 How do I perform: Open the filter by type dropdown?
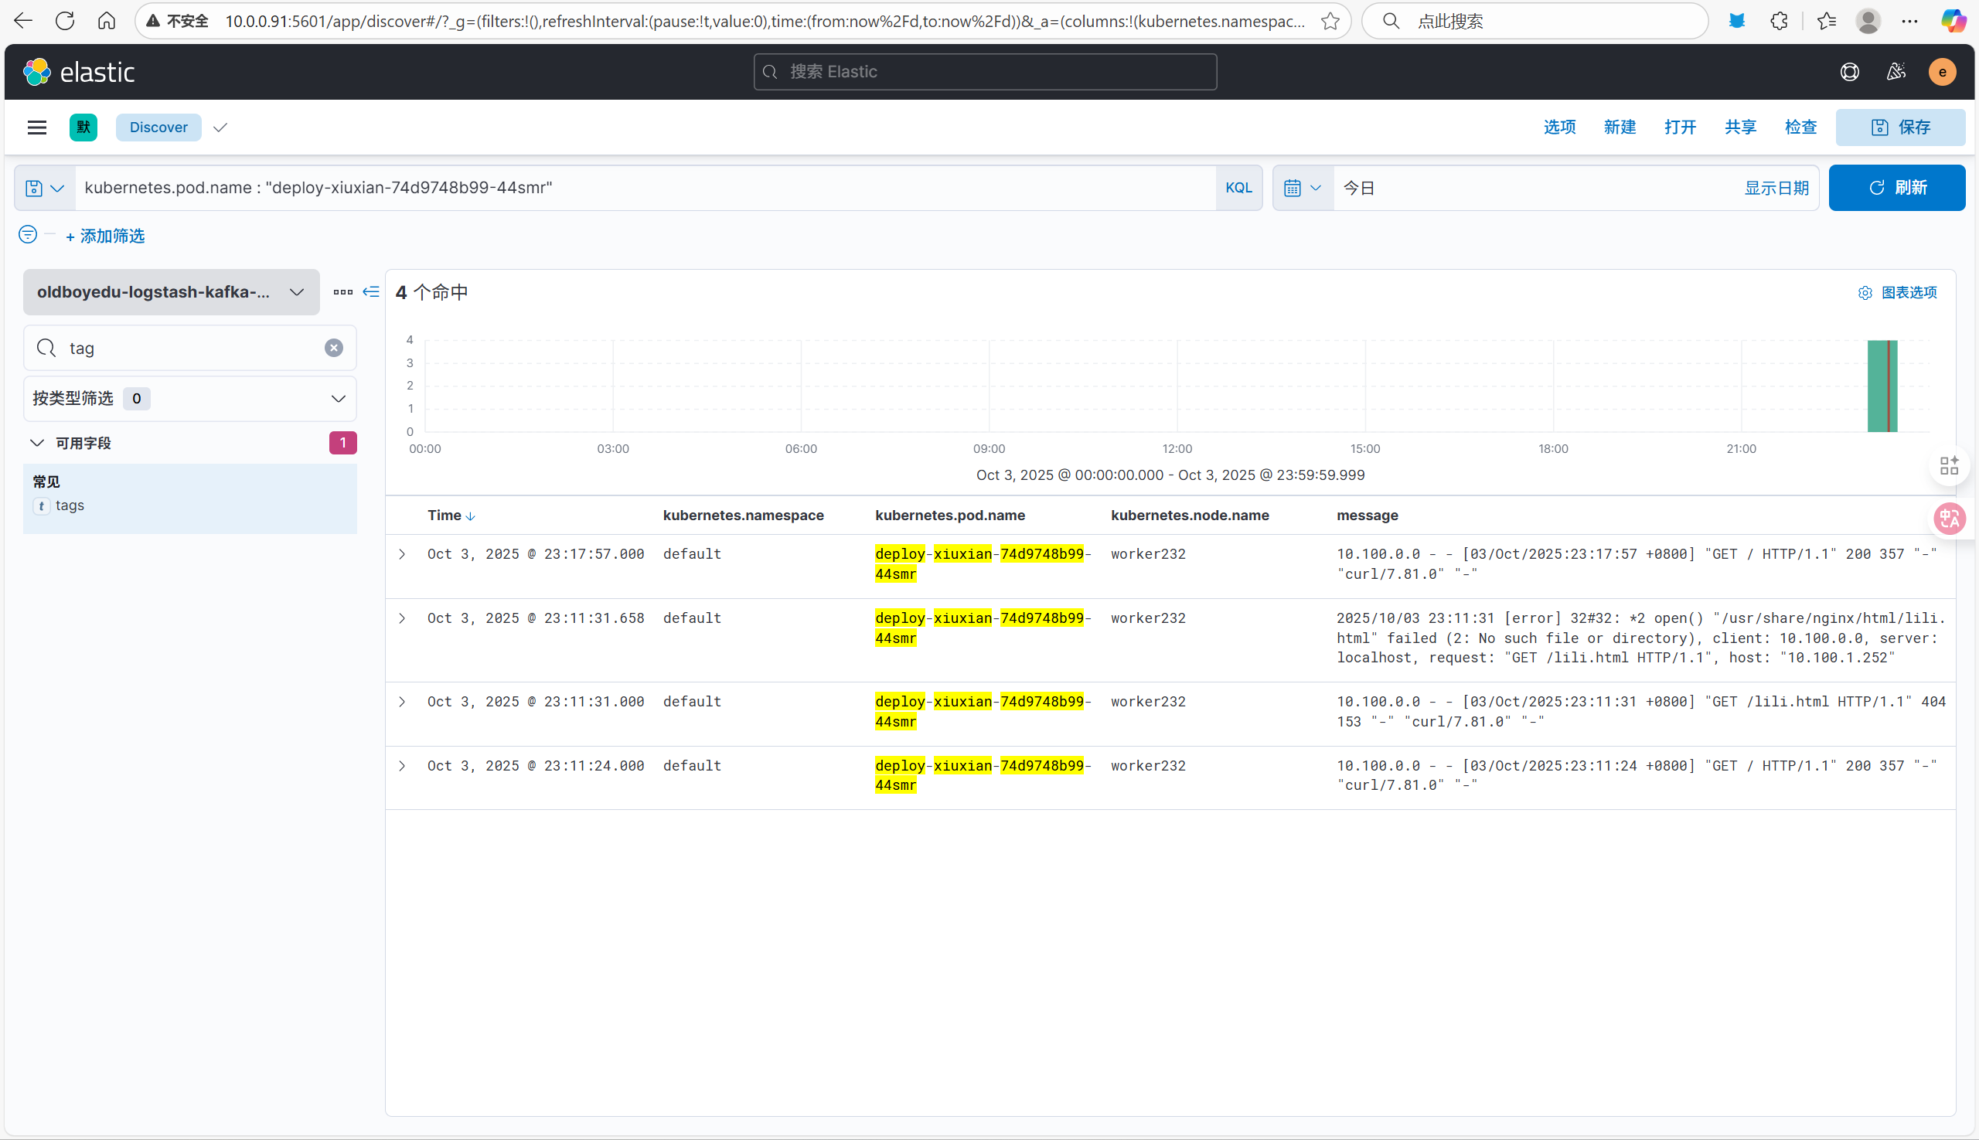(x=189, y=399)
